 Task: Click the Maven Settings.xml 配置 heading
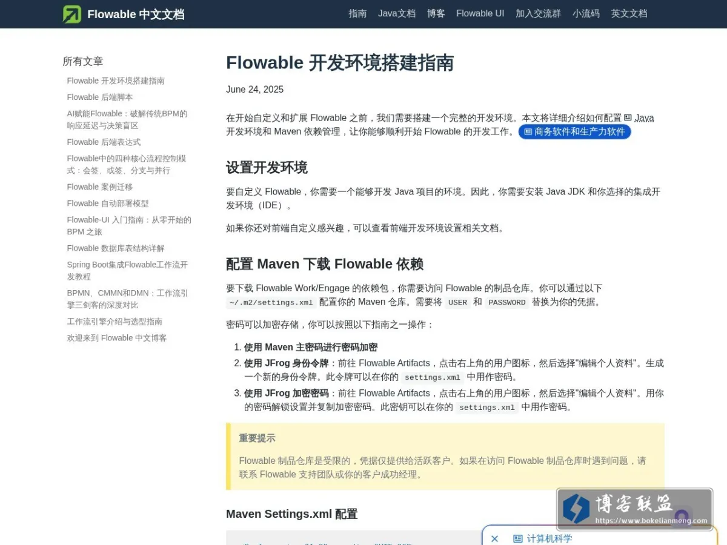pyautogui.click(x=291, y=514)
